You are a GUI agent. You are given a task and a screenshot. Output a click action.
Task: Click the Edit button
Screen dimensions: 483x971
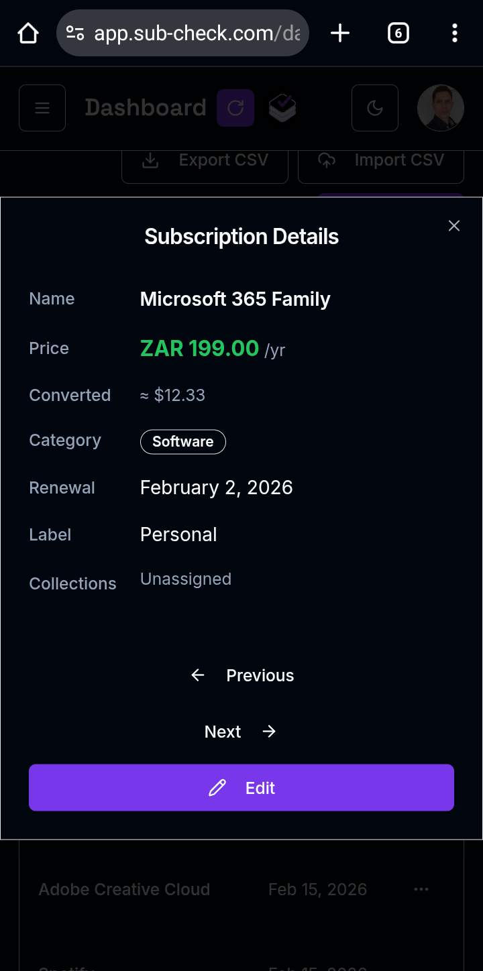tap(241, 787)
